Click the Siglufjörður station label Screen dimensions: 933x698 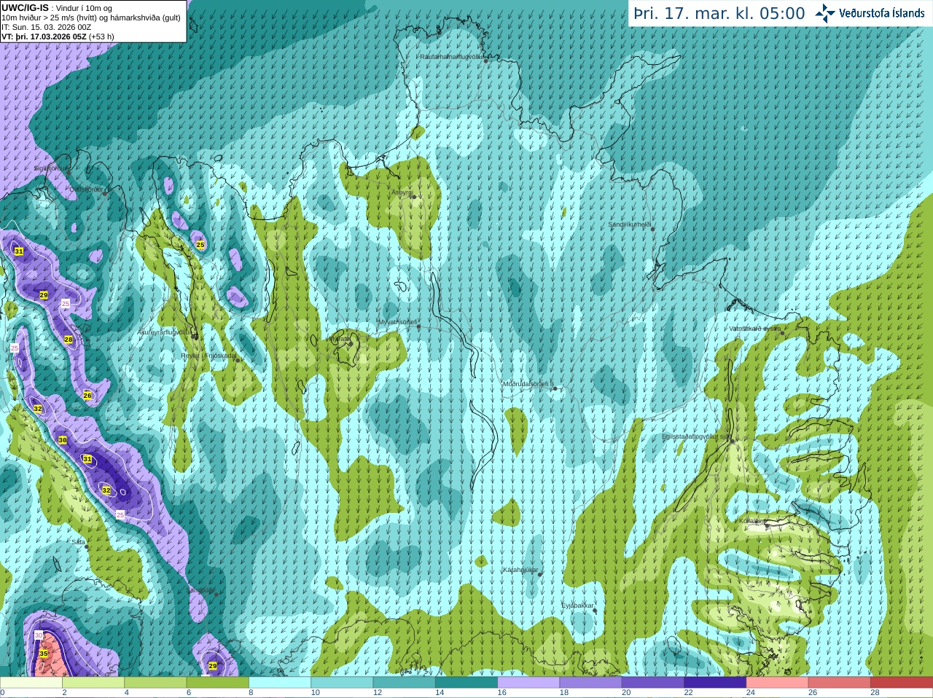pyautogui.click(x=52, y=168)
